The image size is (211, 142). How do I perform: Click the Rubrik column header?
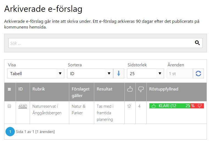point(39,89)
